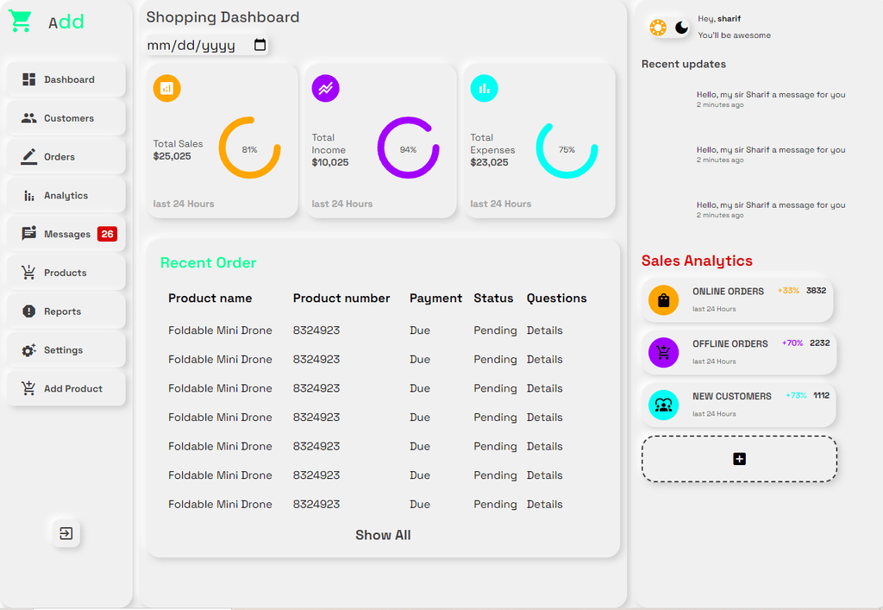Image resolution: width=883 pixels, height=610 pixels.
Task: Click the purple Total Income trend icon
Action: [x=325, y=88]
